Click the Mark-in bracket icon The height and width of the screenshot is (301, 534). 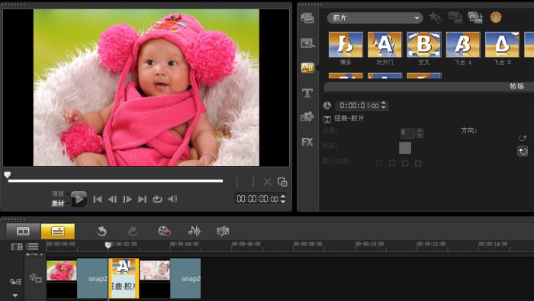click(x=237, y=182)
